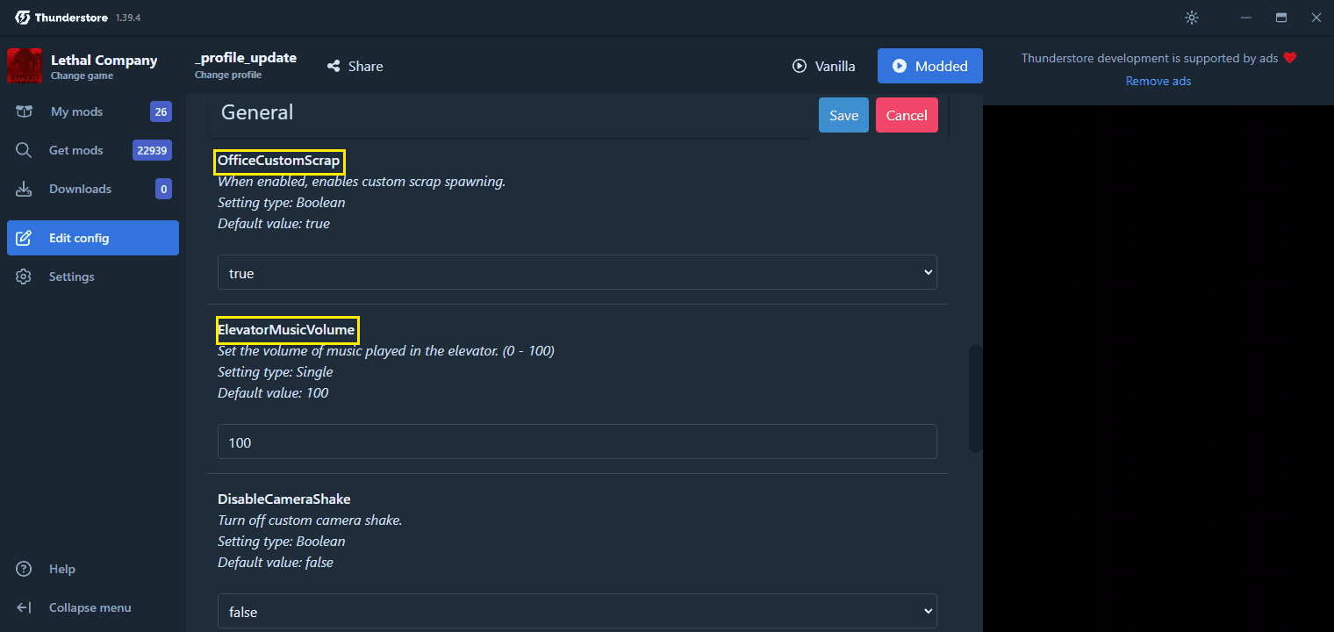Viewport: 1334px width, 632px height.
Task: Open the Settings menu item
Action: tap(93, 276)
